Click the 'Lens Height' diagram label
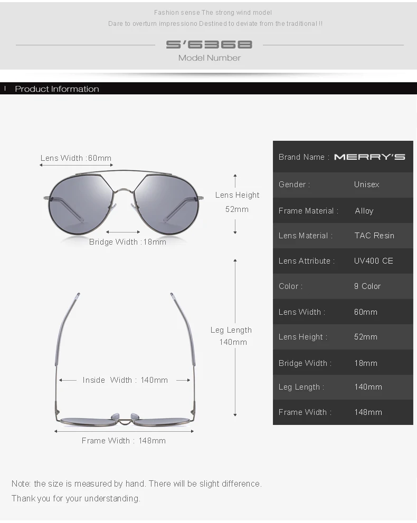Screen dimensions: 417x523 click(237, 195)
